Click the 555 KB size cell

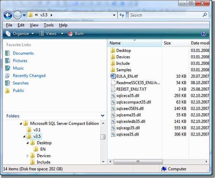pyautogui.click(x=180, y=128)
